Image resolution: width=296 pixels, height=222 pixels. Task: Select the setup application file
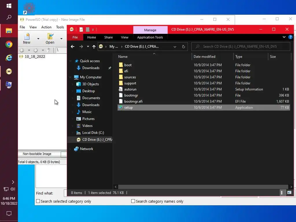point(203,108)
